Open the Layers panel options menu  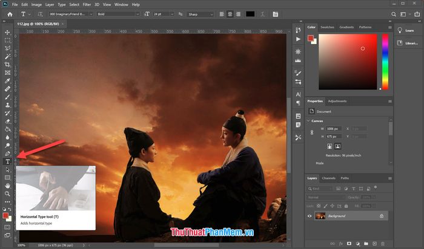pos(389,178)
